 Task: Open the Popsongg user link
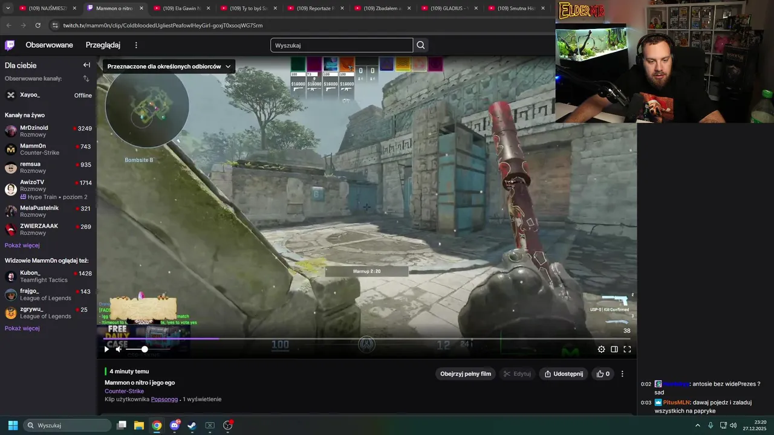[164, 399]
